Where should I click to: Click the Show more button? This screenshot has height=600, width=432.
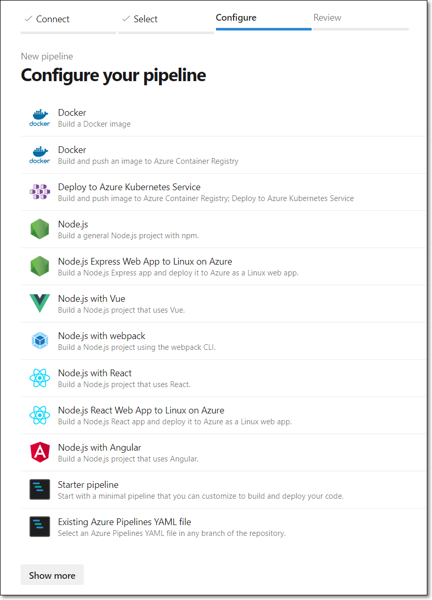click(52, 575)
